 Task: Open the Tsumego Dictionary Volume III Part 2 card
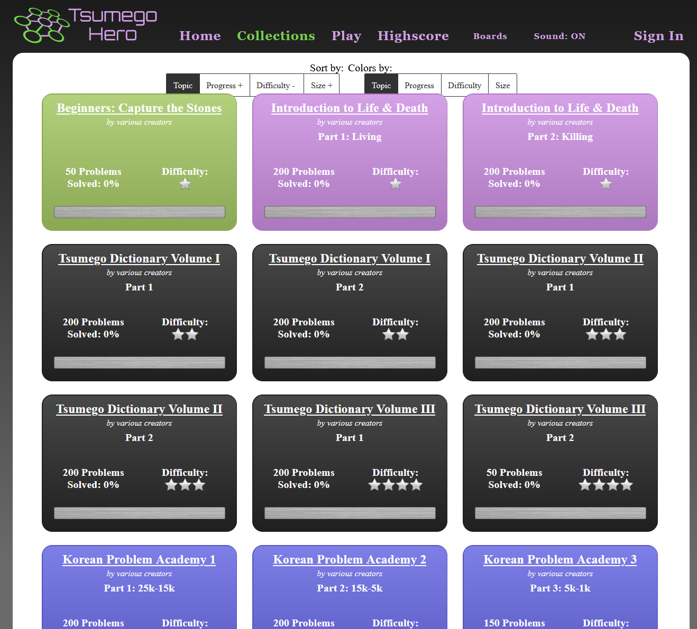[560, 409]
